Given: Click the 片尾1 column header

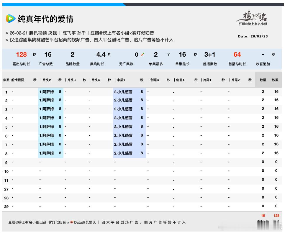Looking at the screenshot, I should 207,80.
